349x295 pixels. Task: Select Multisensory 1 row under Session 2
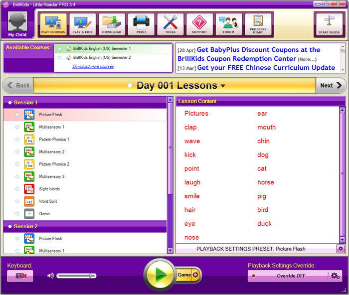click(x=85, y=250)
